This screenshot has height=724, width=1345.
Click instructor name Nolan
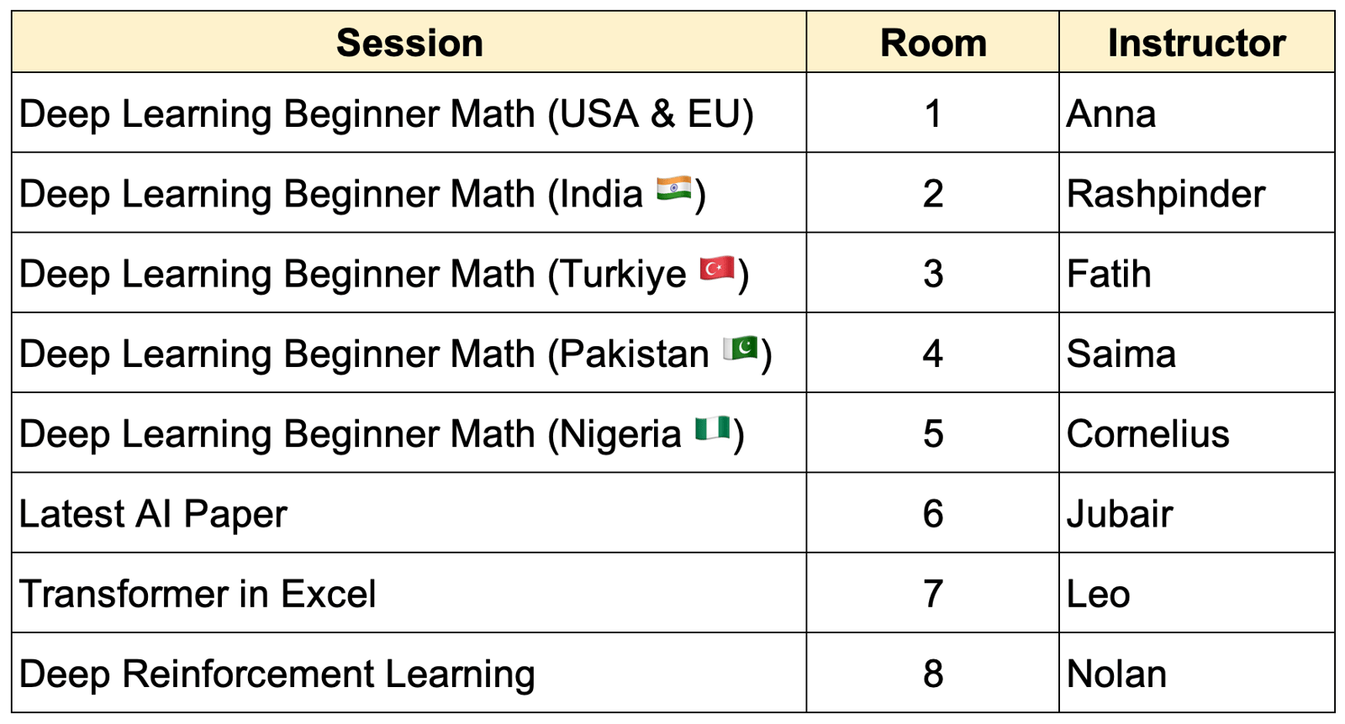(x=1116, y=674)
